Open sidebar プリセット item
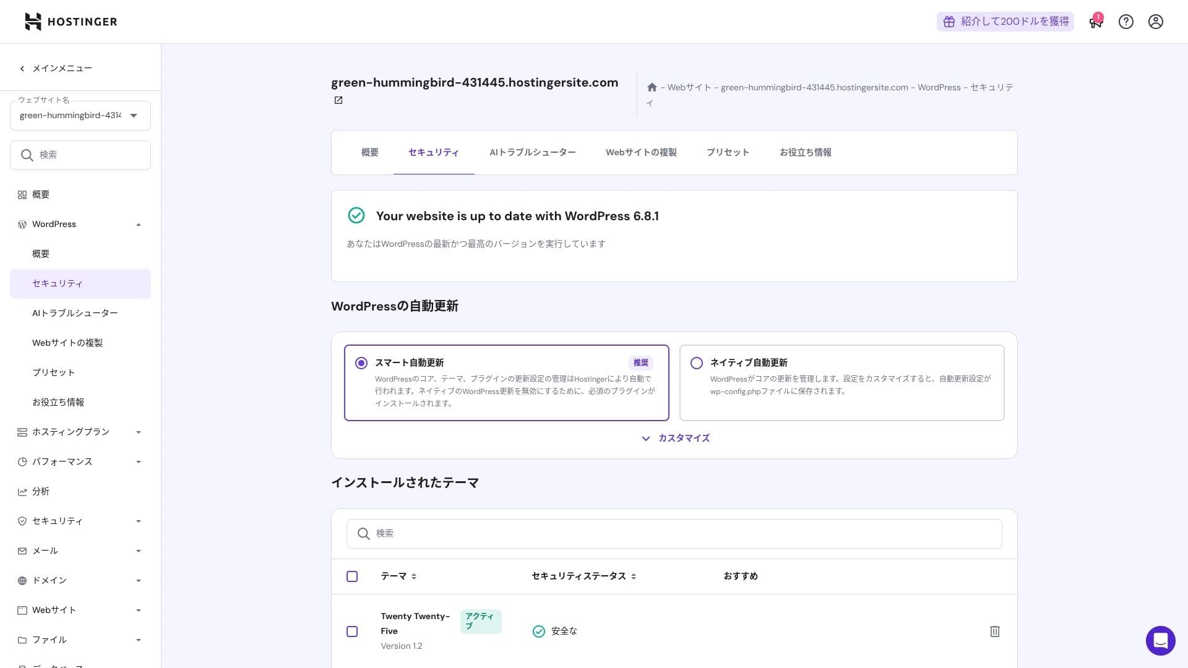The width and height of the screenshot is (1188, 668). 80,373
